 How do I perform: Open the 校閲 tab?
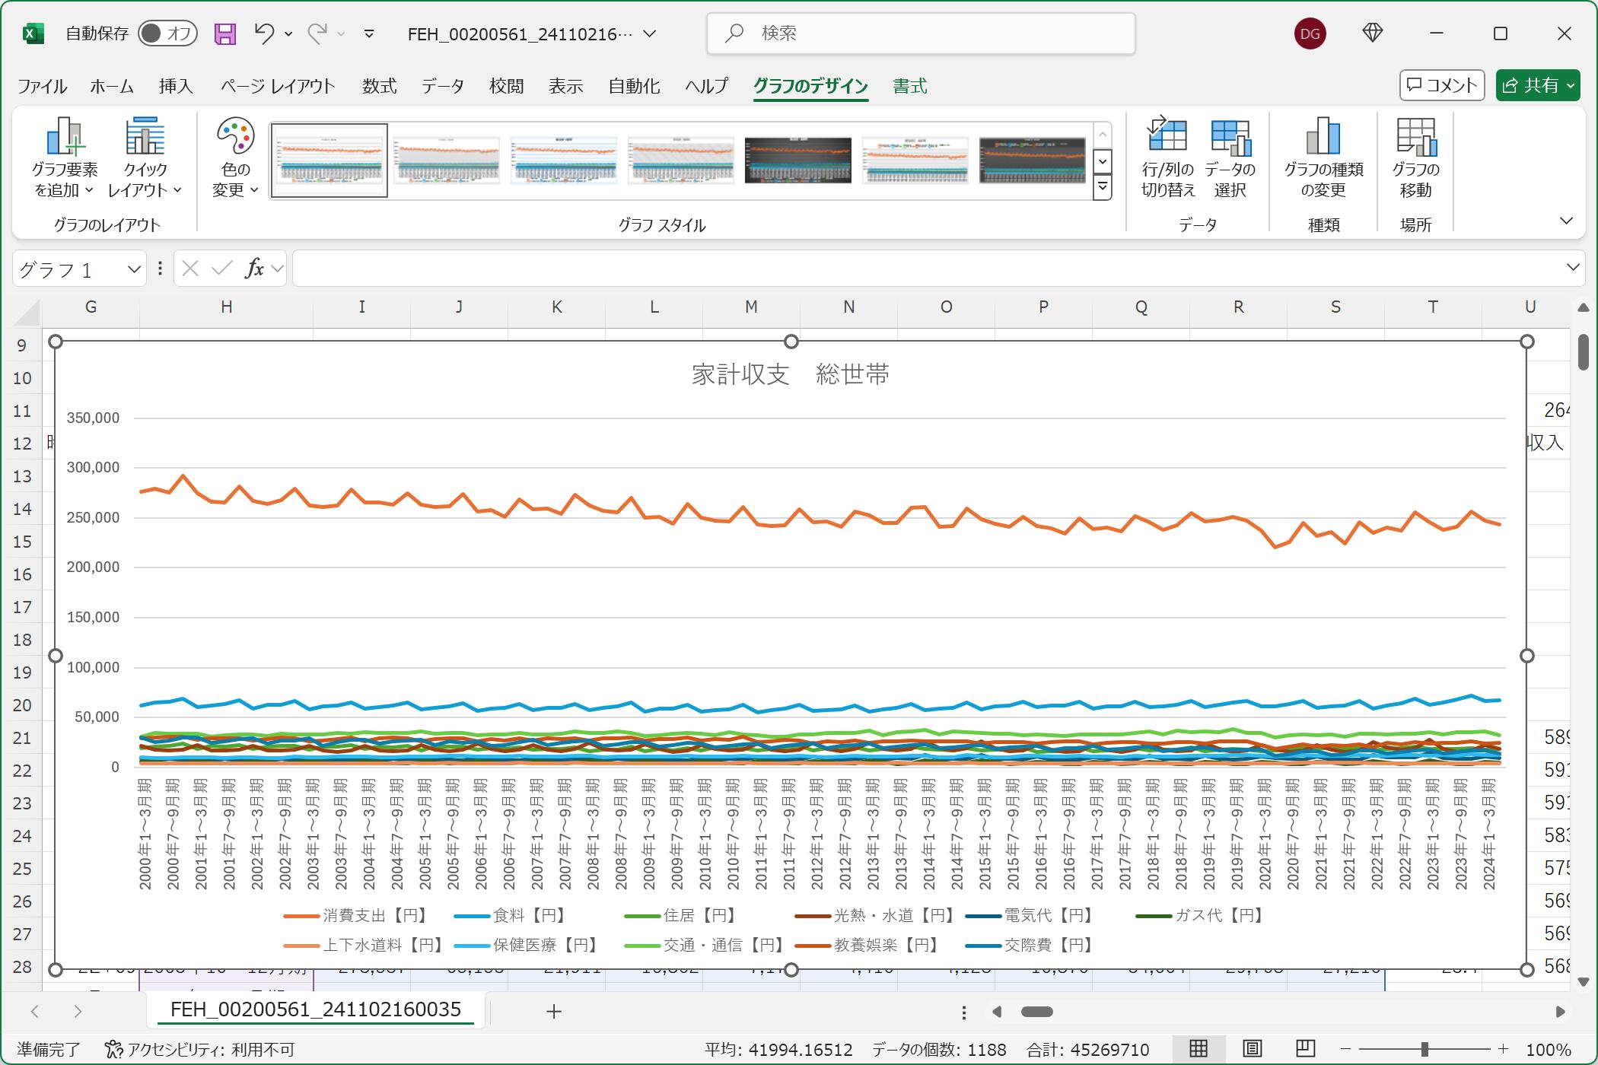[x=506, y=86]
